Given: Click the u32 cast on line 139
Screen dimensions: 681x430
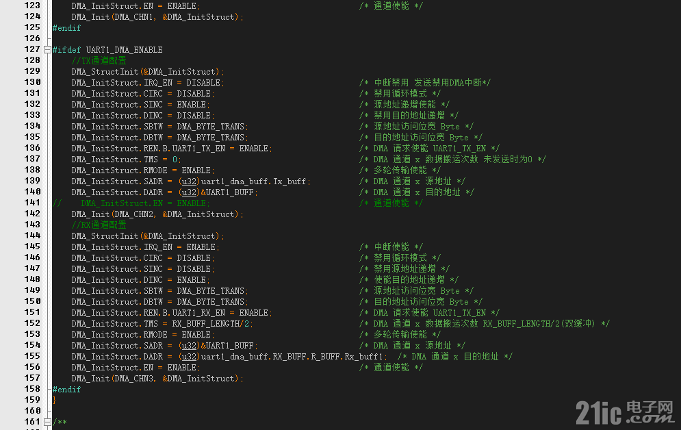Looking at the screenshot, I should click(189, 181).
